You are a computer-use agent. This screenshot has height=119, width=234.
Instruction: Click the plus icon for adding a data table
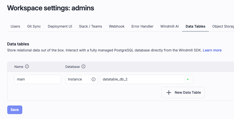point(169,93)
